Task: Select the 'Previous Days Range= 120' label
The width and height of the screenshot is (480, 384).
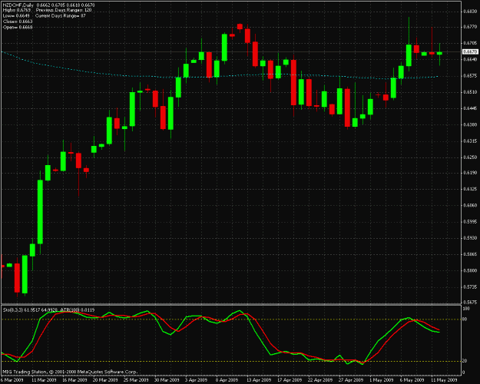Action: [x=64, y=11]
